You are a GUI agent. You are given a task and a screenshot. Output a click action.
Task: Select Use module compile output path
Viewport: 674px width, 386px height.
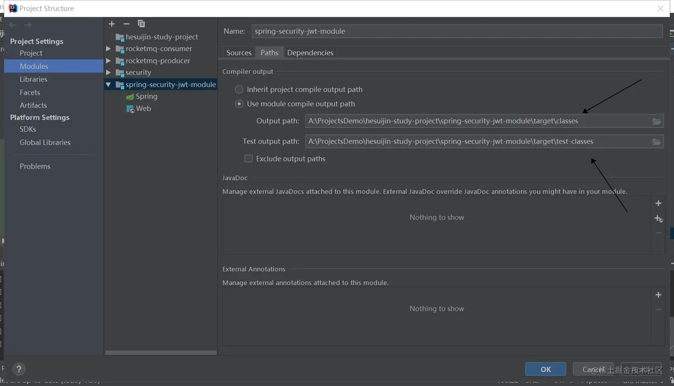pos(239,104)
